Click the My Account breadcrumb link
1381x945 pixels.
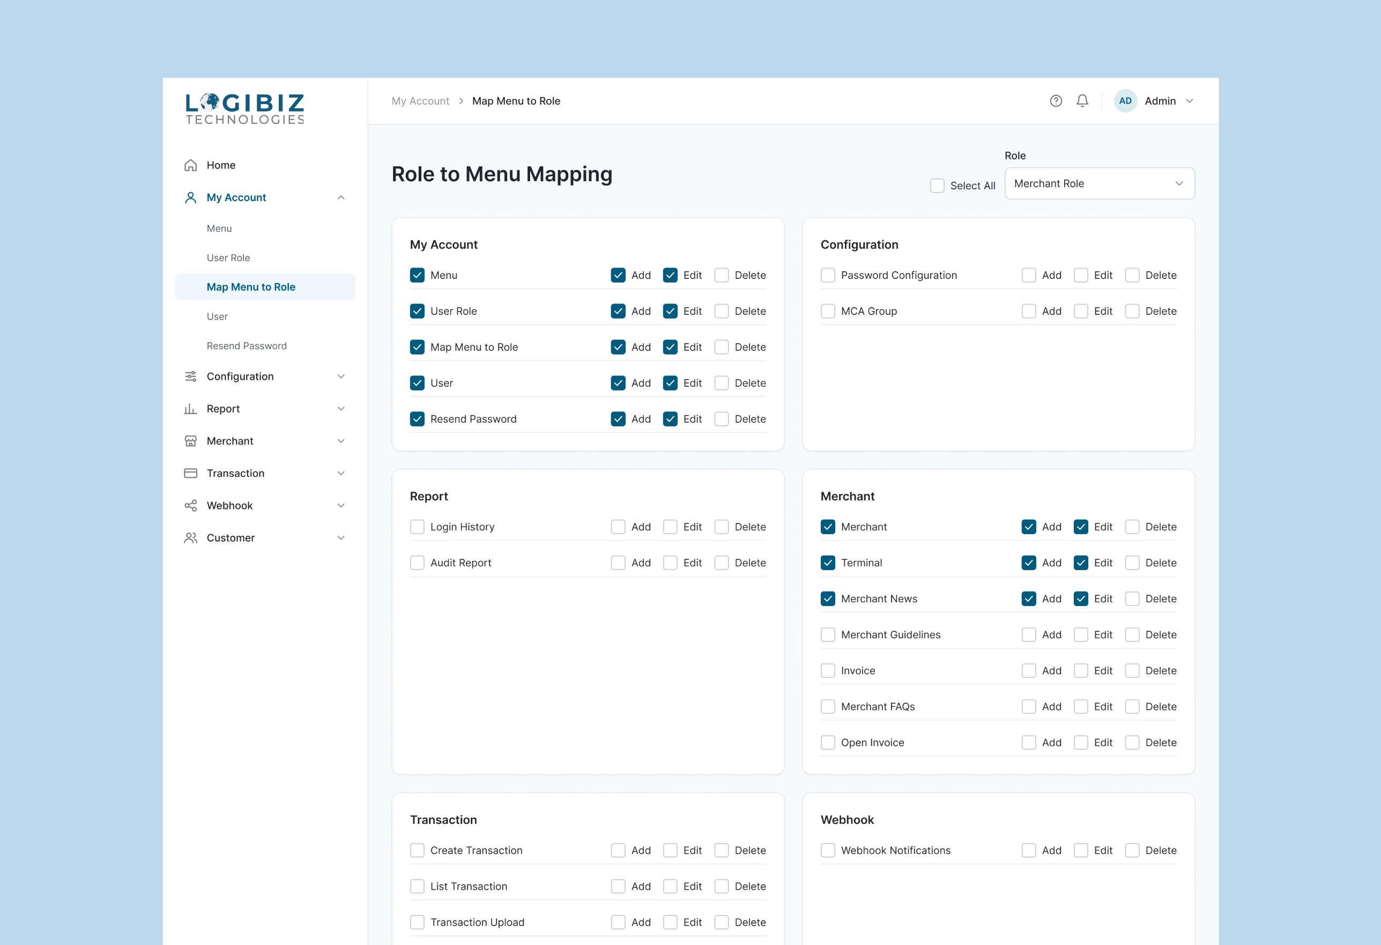click(x=420, y=101)
